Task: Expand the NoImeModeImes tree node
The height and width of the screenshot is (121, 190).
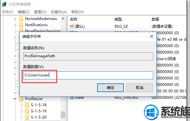Action: click(x=15, y=19)
